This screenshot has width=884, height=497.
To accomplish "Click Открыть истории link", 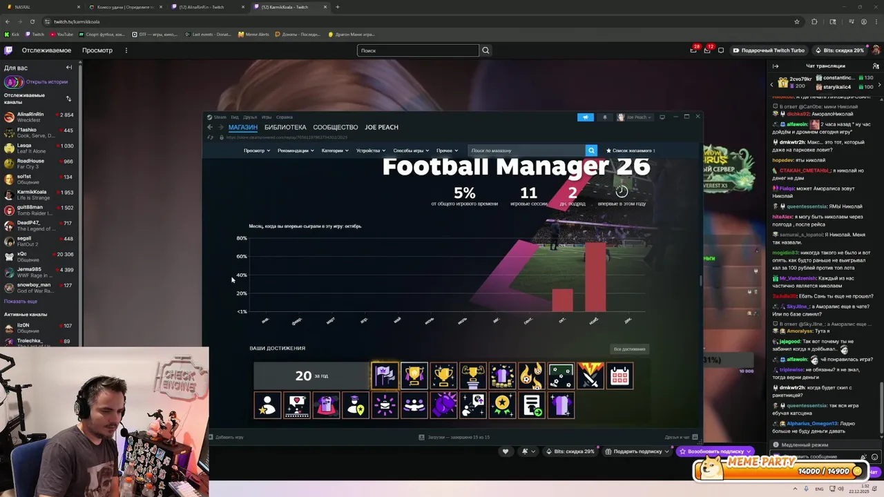I will click(47, 82).
